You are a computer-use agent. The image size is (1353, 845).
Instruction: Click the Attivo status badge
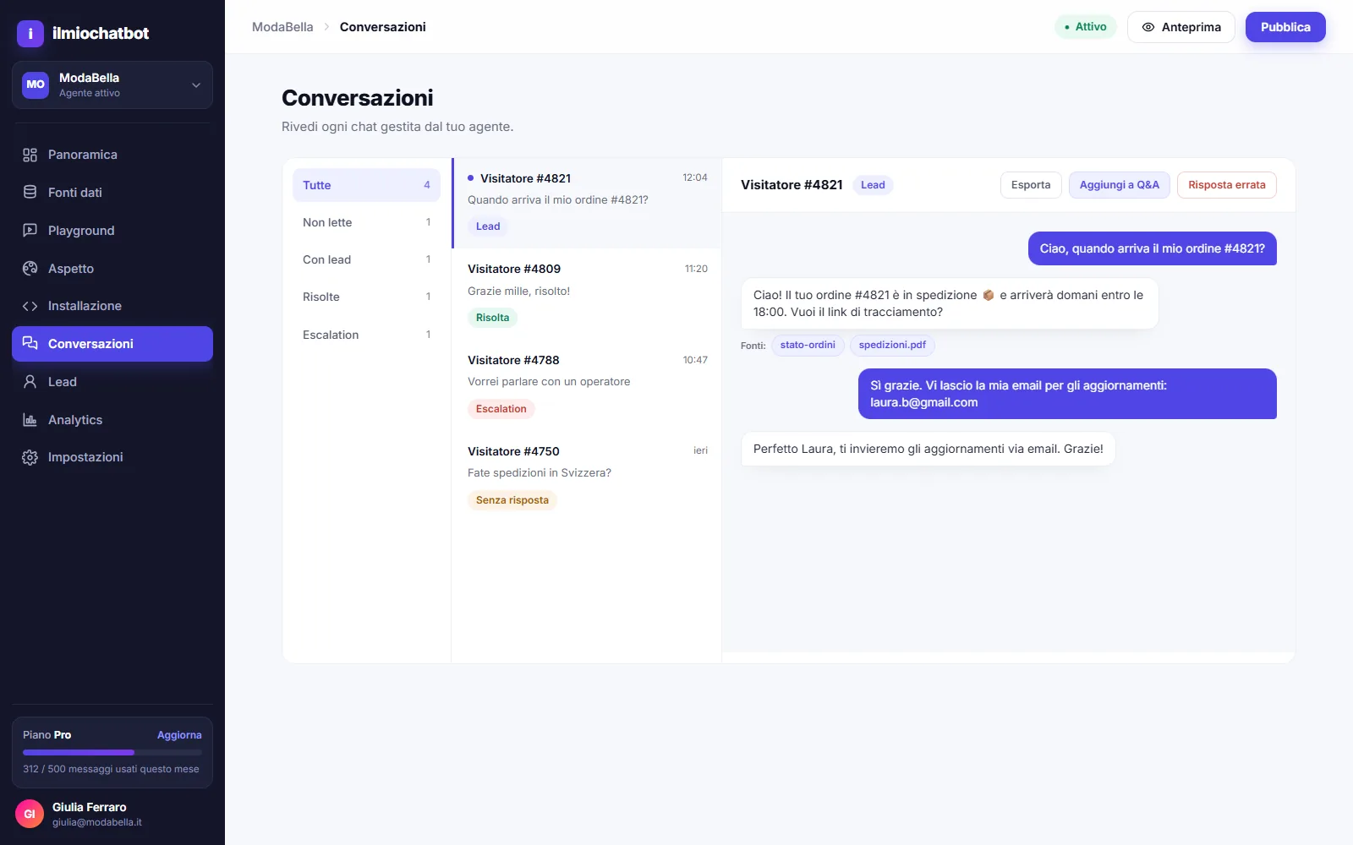click(x=1086, y=27)
